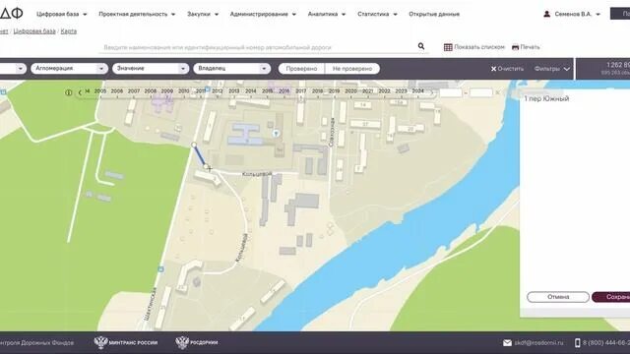This screenshot has height=354, width=630.
Task: Expand the Фильтры panel
Action: click(x=552, y=69)
